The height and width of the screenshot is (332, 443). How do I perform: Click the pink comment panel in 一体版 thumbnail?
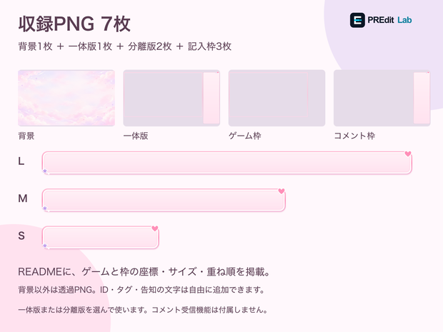point(211,98)
